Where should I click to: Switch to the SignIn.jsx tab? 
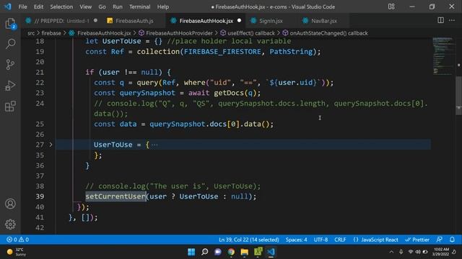tap(271, 21)
